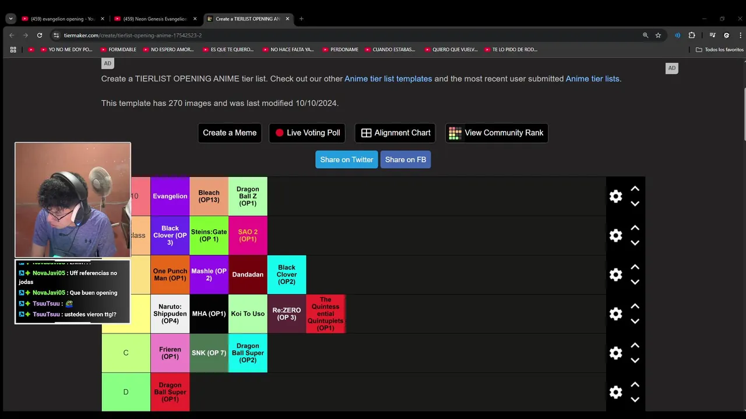Select the MHA (OP1) tile
Viewport: 746px width, 419px height.
pyautogui.click(x=209, y=314)
